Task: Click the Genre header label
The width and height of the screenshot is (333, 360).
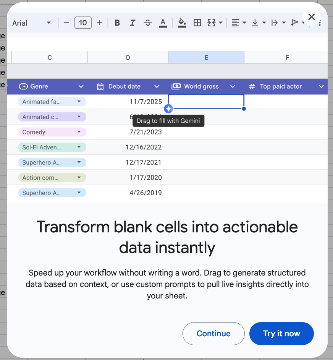Action: 39,86
